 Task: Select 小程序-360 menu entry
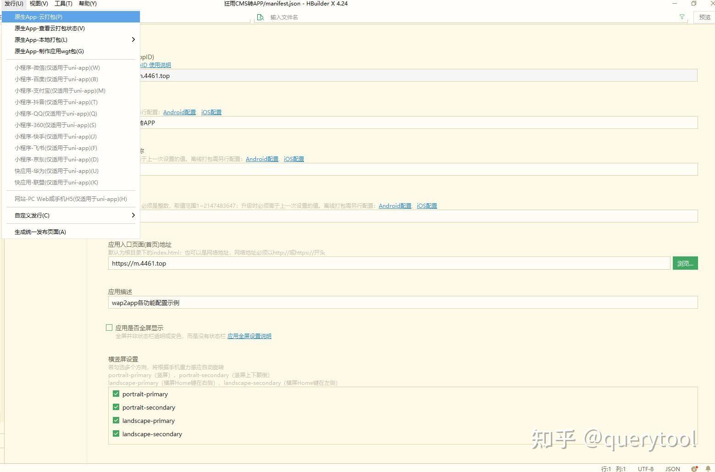coord(71,125)
